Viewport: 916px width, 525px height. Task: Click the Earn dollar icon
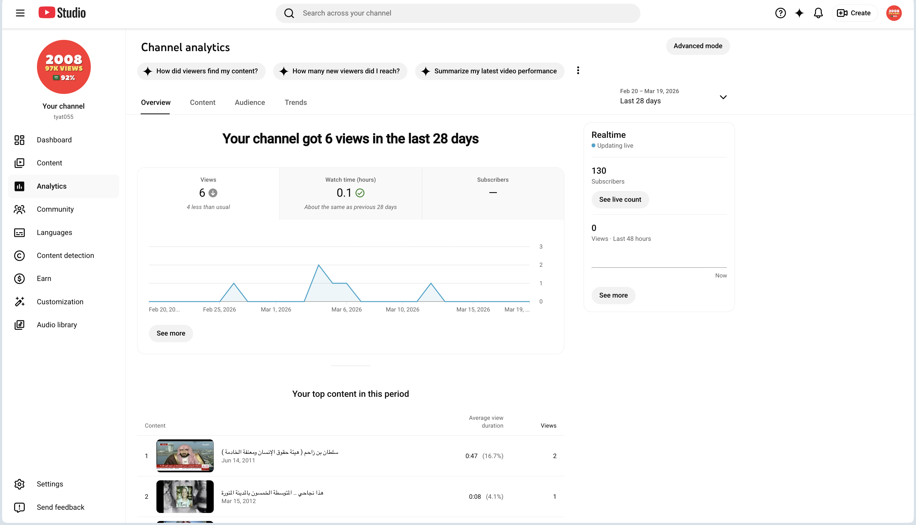point(20,279)
